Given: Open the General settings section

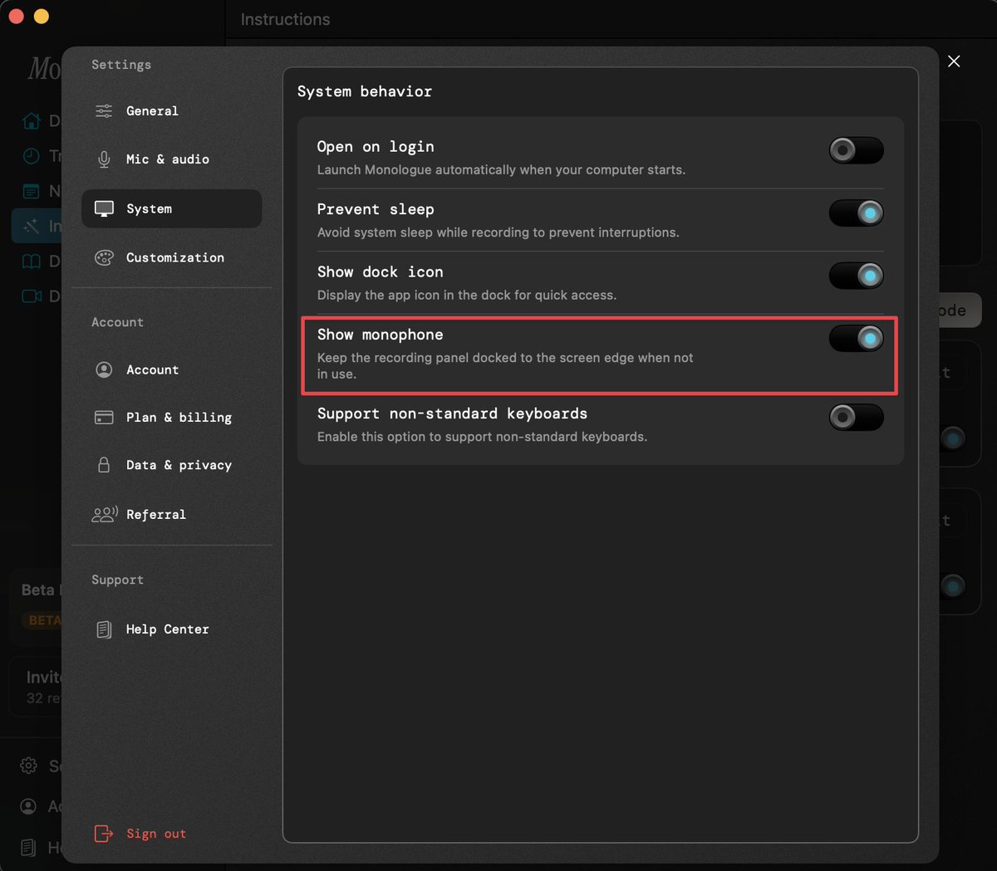Looking at the screenshot, I should pos(171,111).
